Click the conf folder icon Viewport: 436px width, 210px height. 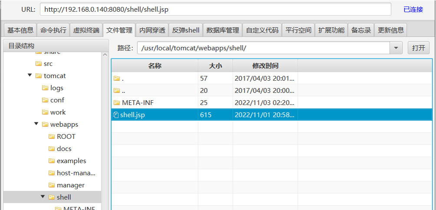[x=45, y=100]
